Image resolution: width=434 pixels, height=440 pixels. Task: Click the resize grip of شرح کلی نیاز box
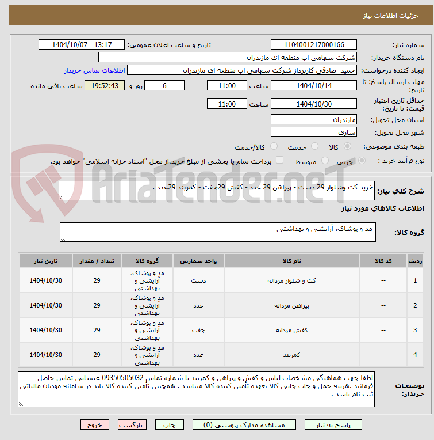point(62,198)
